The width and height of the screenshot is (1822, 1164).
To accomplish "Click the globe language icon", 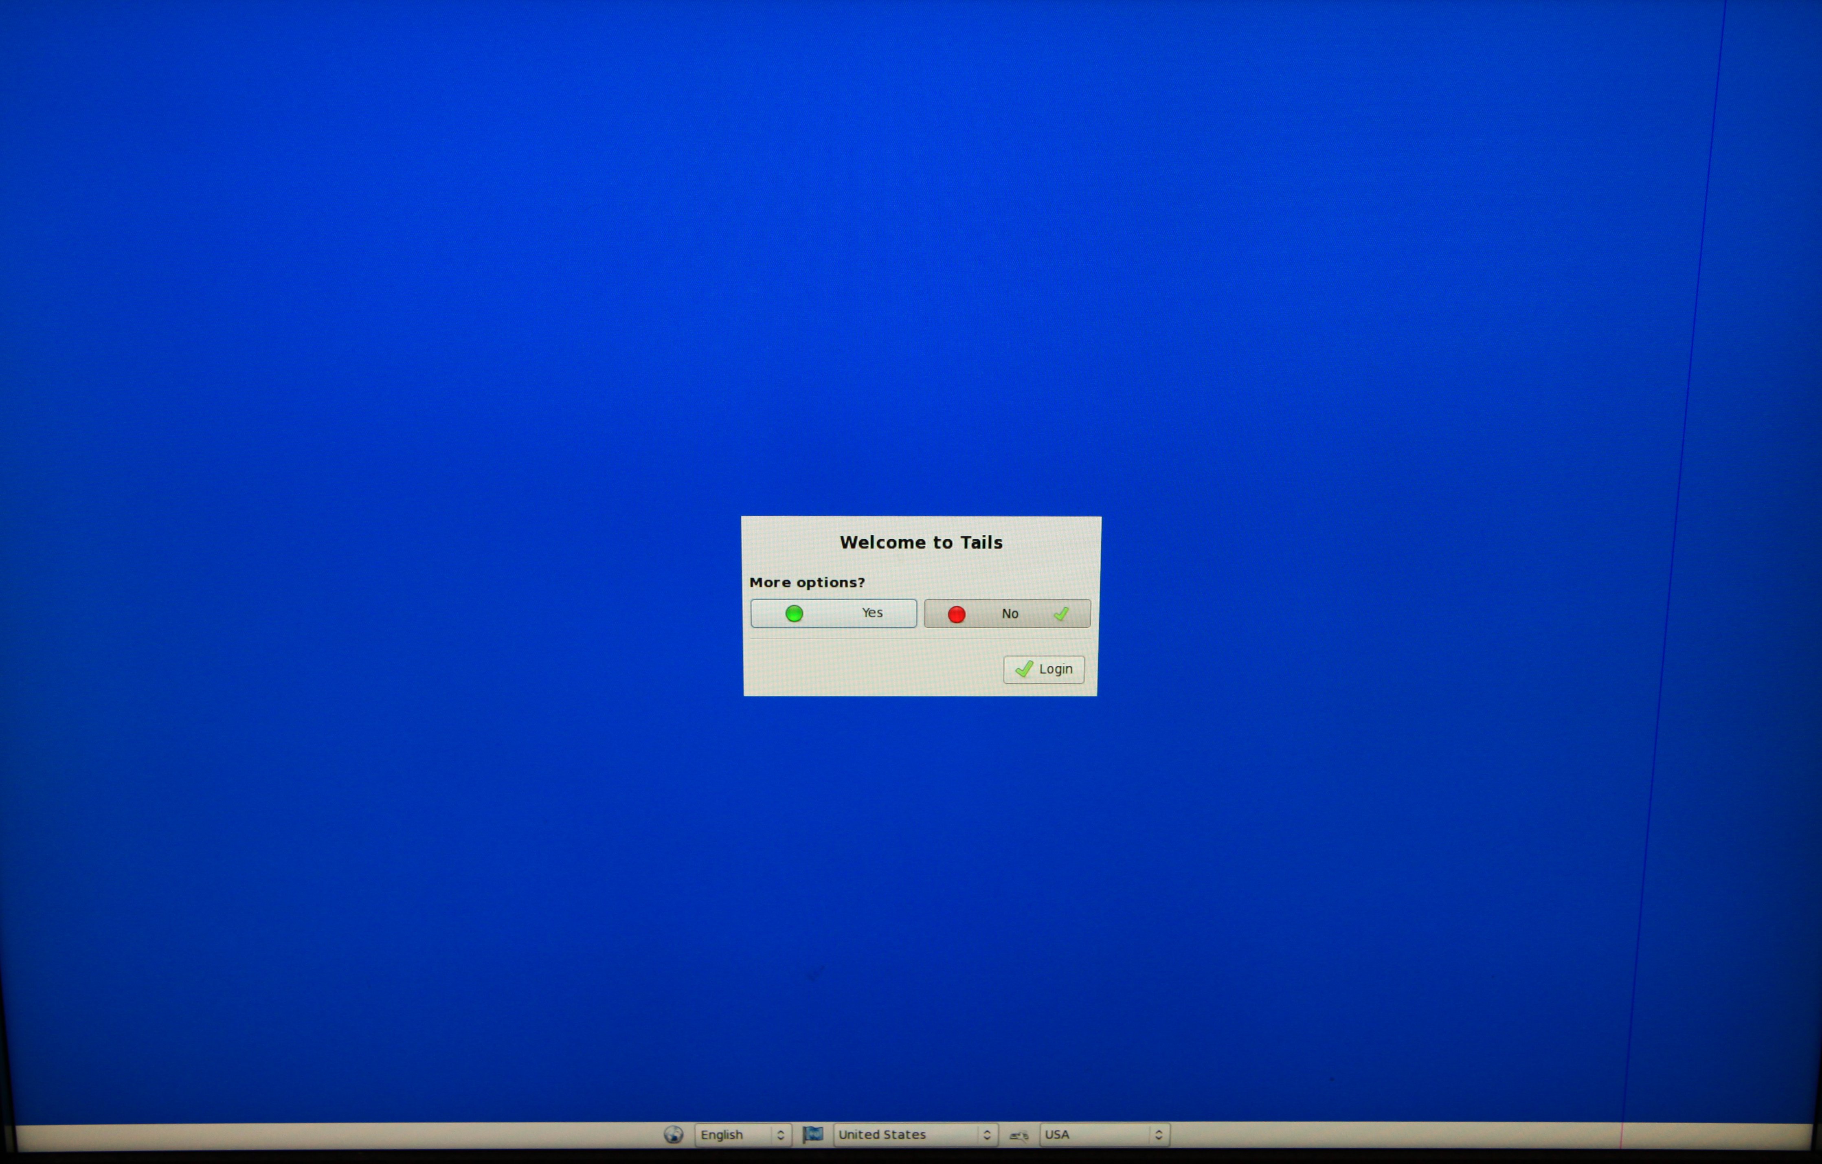I will (x=673, y=1135).
